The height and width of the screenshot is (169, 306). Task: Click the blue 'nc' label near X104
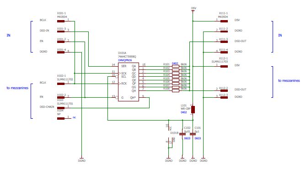[x=75, y=117]
